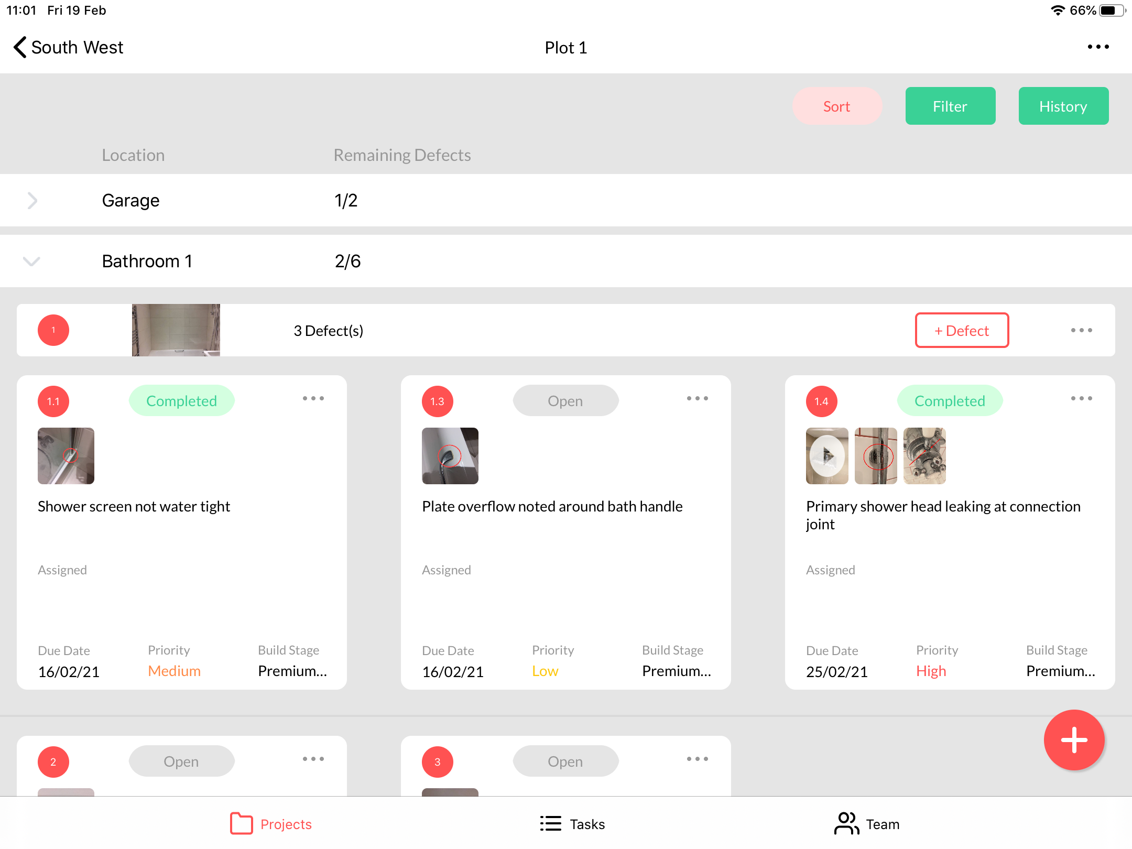Tap the Filter button to filter defects

(949, 105)
